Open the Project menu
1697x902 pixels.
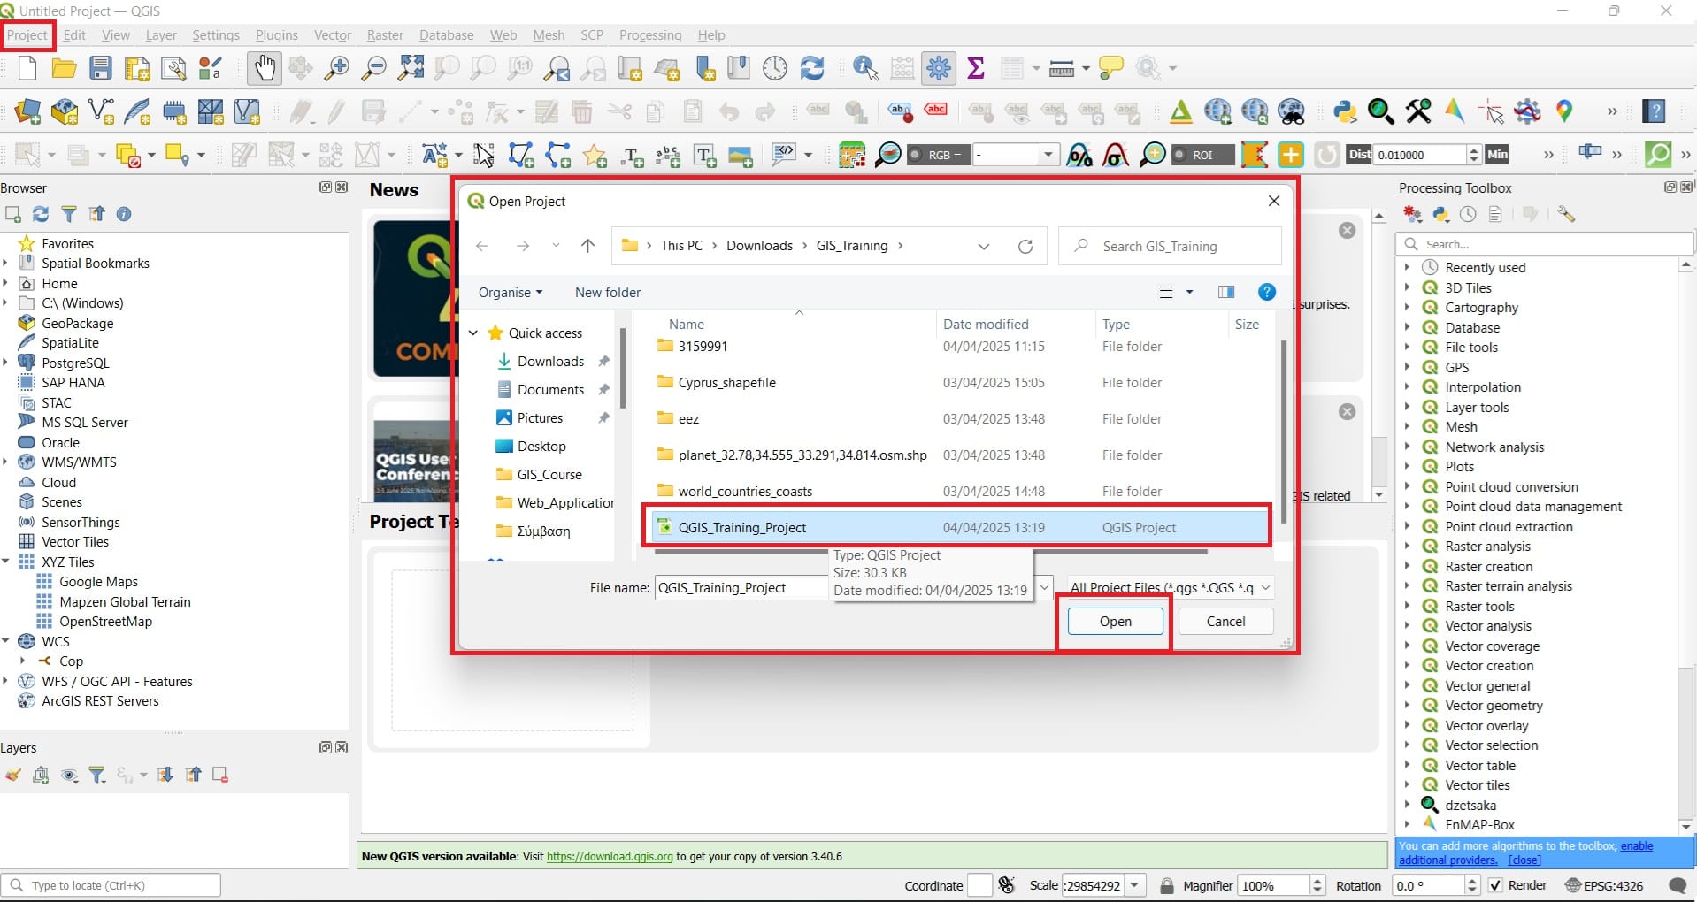click(x=27, y=35)
